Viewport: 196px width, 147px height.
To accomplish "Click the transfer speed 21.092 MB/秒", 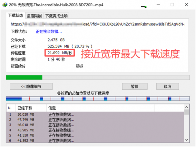I will [60, 53].
